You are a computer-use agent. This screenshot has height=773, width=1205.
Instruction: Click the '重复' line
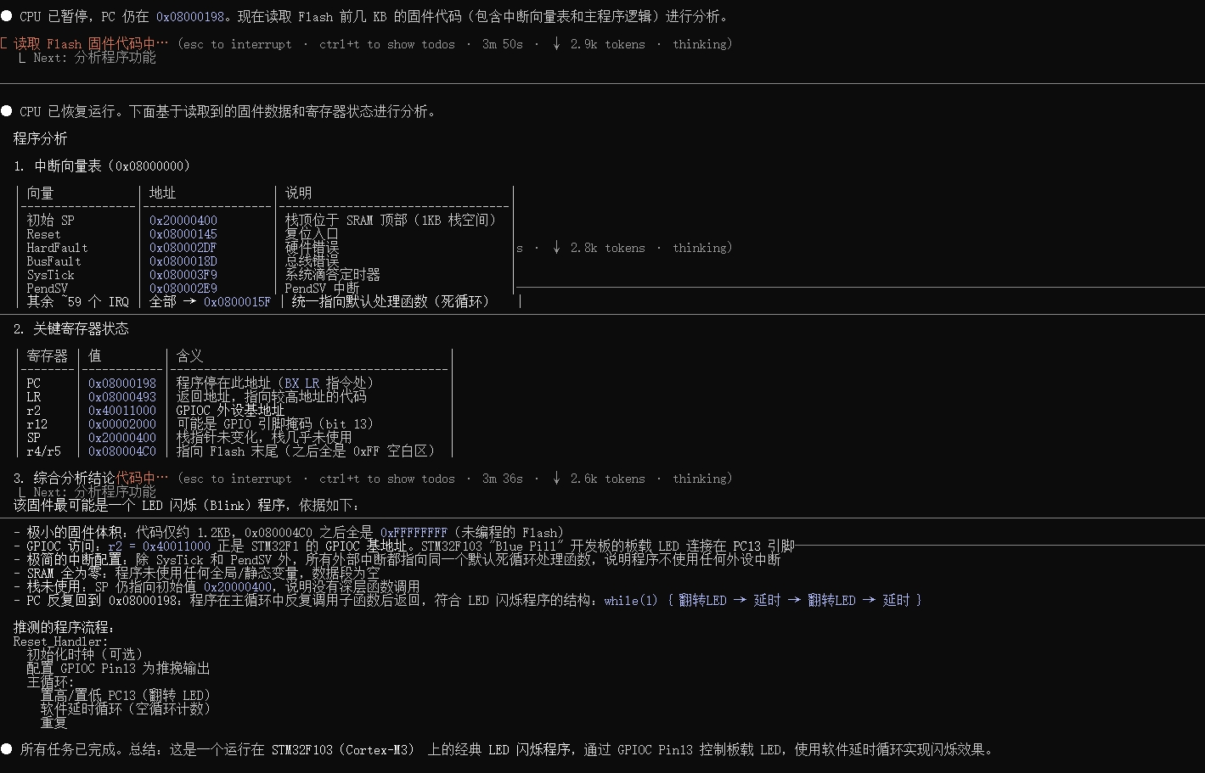click(53, 722)
